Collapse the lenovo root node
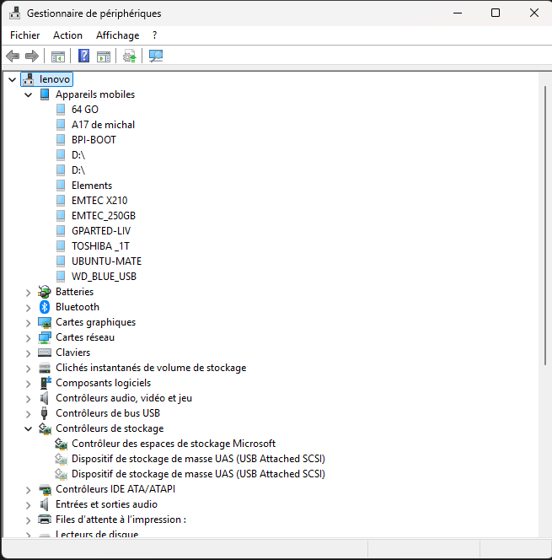This screenshot has height=560, width=552. 13,79
